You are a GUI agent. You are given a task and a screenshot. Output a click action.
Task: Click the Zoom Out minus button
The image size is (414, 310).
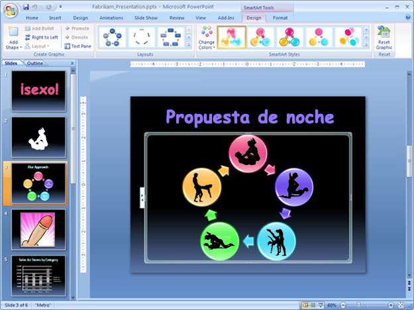click(x=343, y=305)
